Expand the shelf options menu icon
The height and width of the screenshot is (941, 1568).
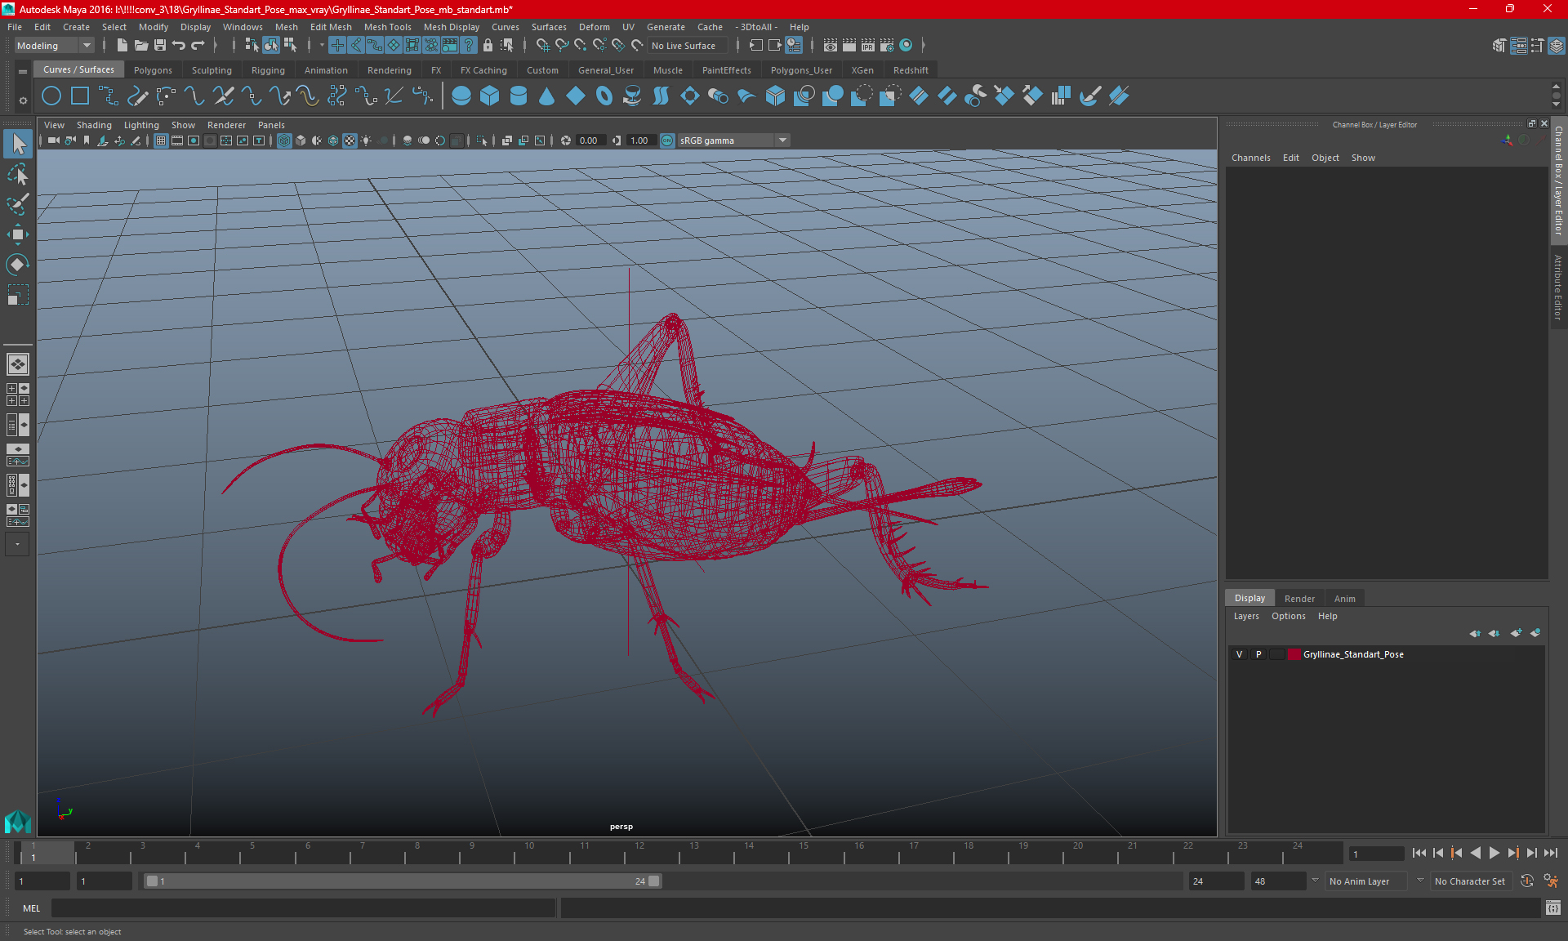(x=23, y=71)
